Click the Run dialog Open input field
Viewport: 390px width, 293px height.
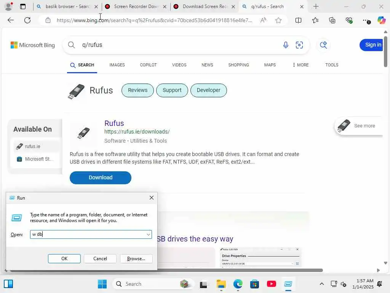click(91, 235)
